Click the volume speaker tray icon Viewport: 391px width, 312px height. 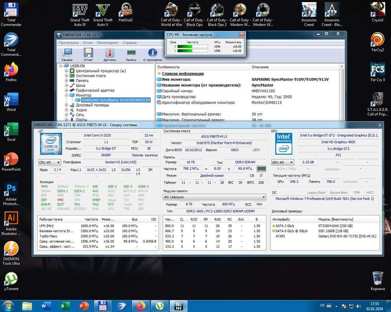point(358,306)
